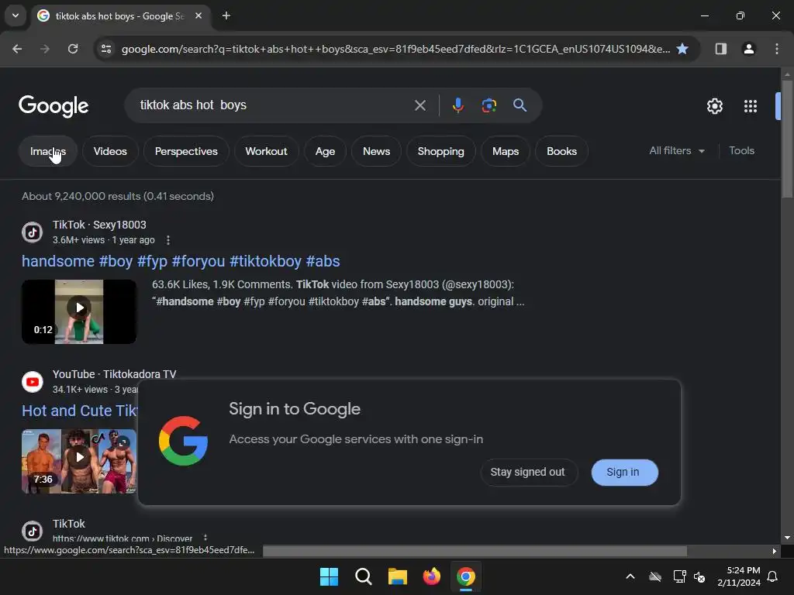Screen dimensions: 794x595
Task: Switch to the Maps filter
Action: click(506, 151)
